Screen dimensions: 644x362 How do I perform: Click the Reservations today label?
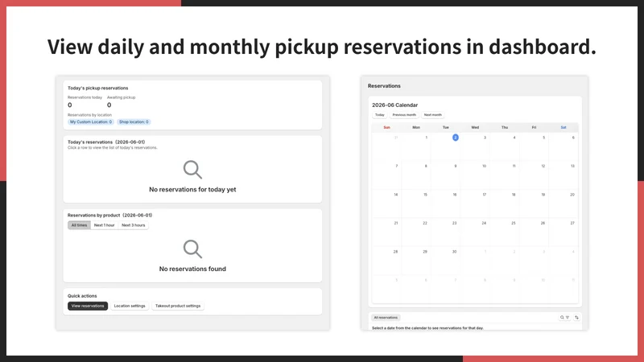tap(85, 97)
